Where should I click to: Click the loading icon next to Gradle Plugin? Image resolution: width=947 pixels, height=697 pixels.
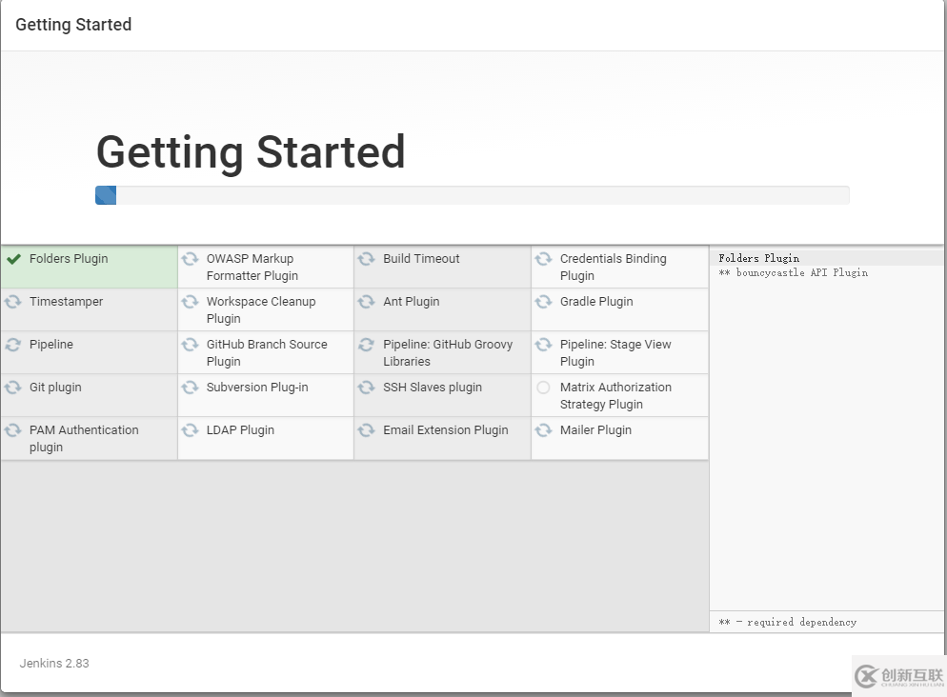coord(544,302)
